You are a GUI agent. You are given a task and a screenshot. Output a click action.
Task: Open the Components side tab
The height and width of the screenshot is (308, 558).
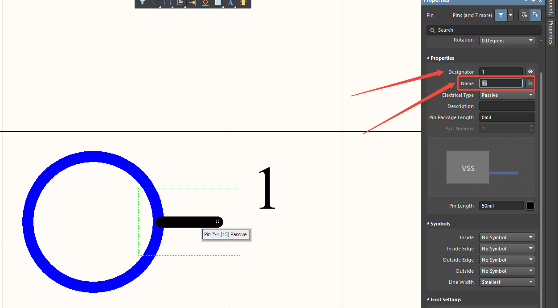tap(551, 8)
